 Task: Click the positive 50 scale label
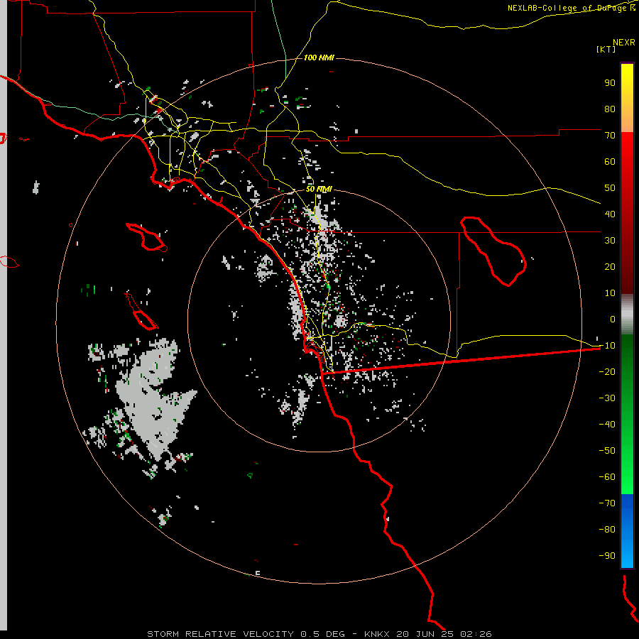(610, 188)
